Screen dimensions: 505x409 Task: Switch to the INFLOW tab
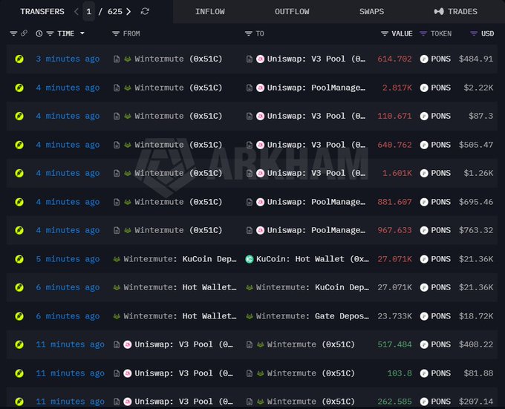[210, 12]
